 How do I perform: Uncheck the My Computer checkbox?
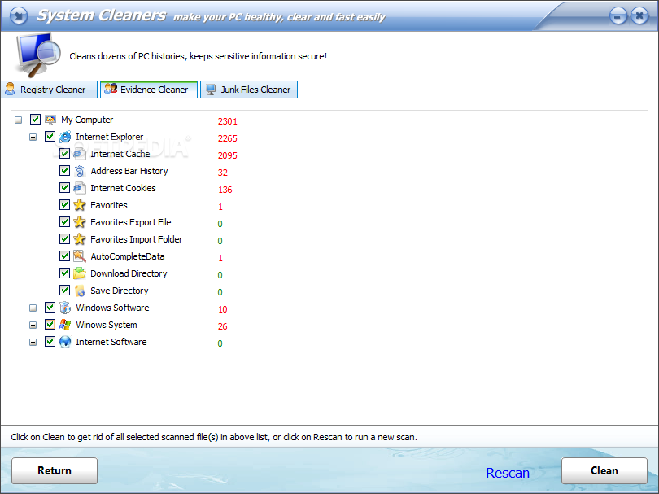pyautogui.click(x=35, y=120)
